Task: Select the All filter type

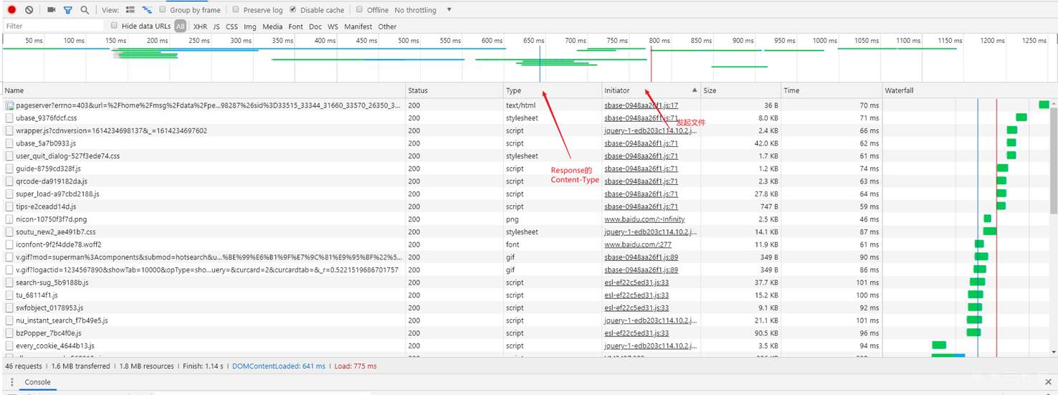Action: point(180,27)
